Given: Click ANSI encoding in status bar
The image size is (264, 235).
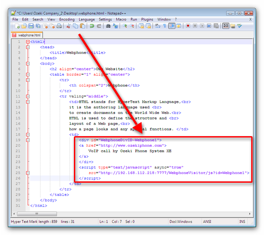Looking at the screenshot, I should 207,221.
